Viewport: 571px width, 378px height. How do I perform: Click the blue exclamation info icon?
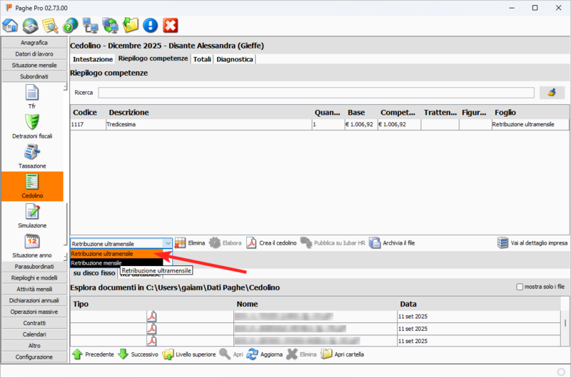click(x=150, y=26)
